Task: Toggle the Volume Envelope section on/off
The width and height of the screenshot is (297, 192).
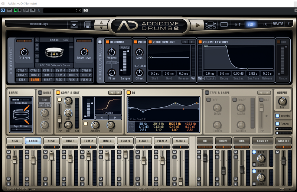Action: click(x=200, y=42)
